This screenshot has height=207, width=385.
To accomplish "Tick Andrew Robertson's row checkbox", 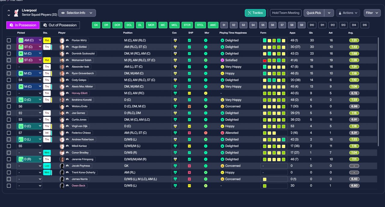I will (x=9, y=139).
